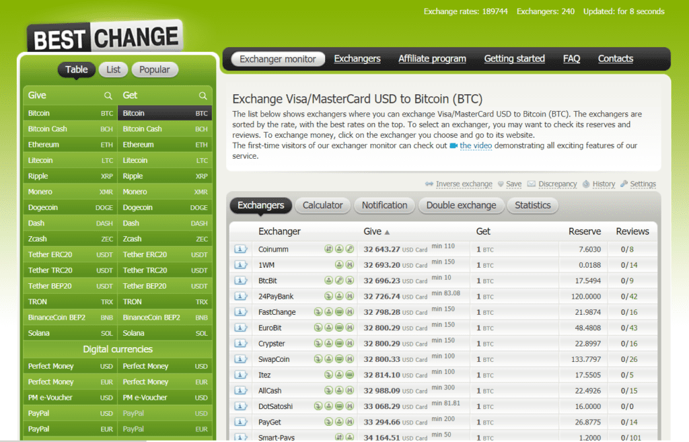Open the search icon in the Get column header
This screenshot has height=442, width=689.
pyautogui.click(x=203, y=96)
